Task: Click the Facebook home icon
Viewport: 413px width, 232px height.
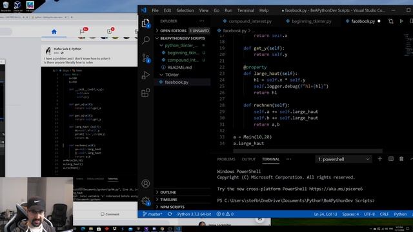Action: pos(54,32)
